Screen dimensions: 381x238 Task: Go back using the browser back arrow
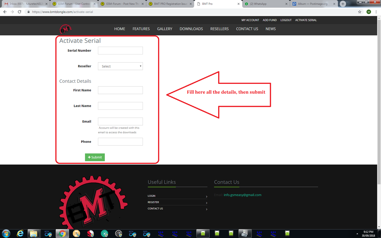(5, 12)
